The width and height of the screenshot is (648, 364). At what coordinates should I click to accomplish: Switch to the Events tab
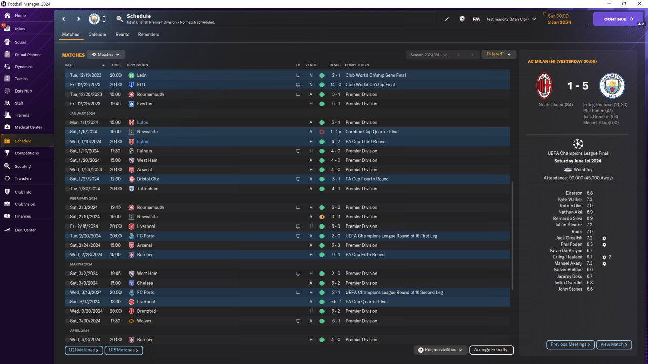tap(122, 35)
